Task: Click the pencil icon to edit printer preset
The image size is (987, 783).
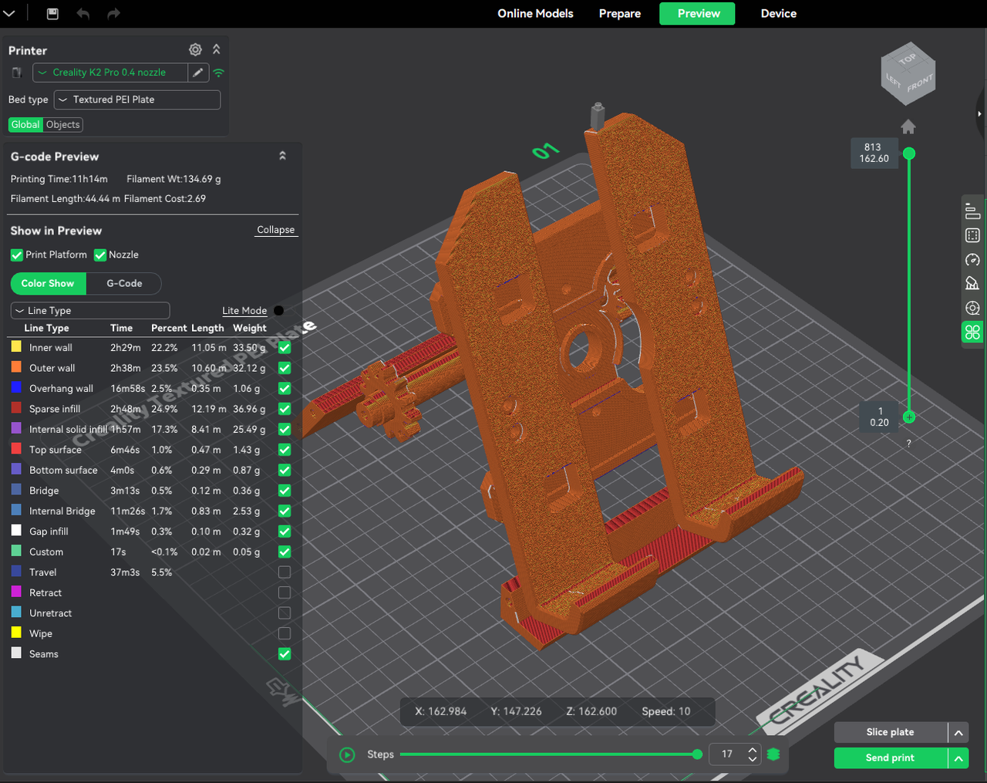Action: (198, 73)
